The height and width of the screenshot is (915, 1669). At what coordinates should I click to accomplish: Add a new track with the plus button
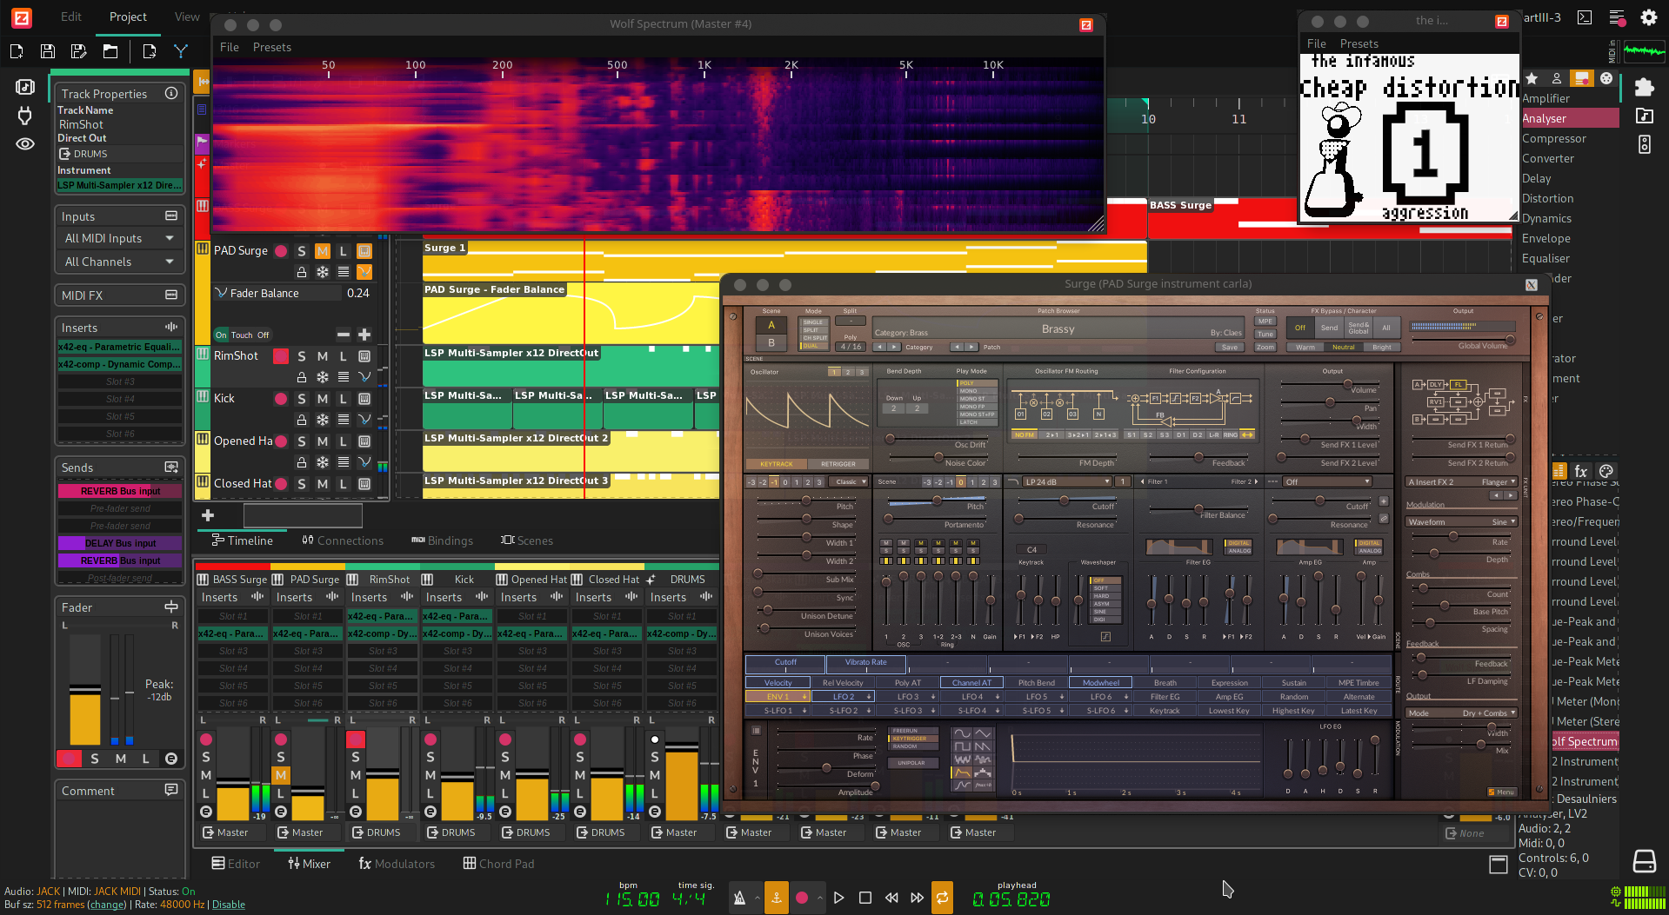[208, 515]
